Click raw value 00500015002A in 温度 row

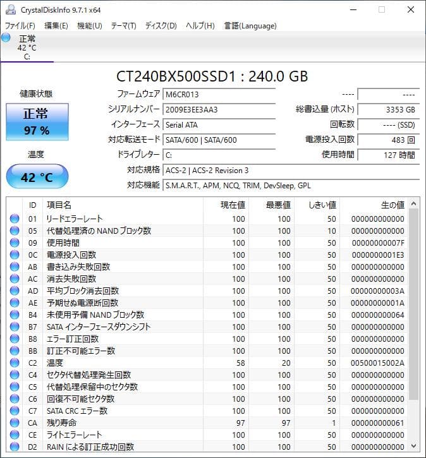click(x=377, y=363)
